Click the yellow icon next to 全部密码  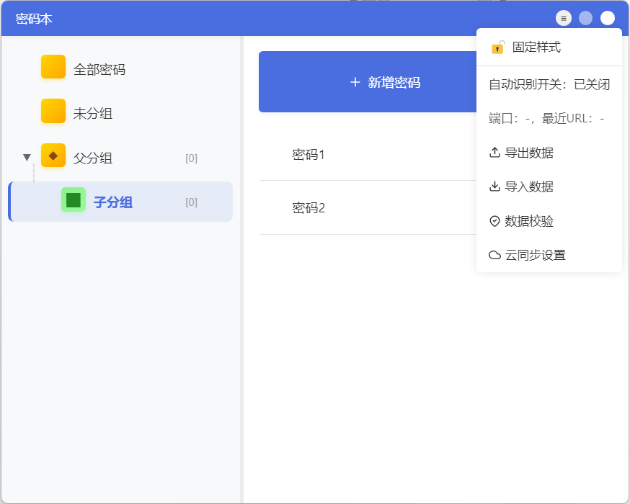pyautogui.click(x=53, y=68)
